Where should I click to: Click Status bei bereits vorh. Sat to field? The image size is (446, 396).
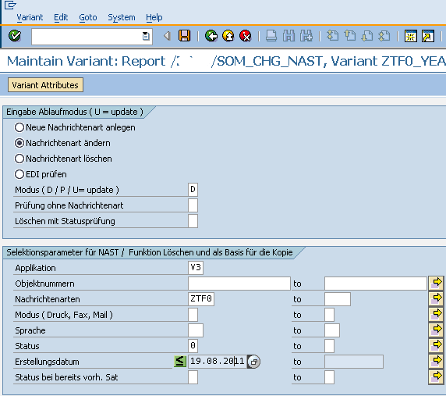329,377
